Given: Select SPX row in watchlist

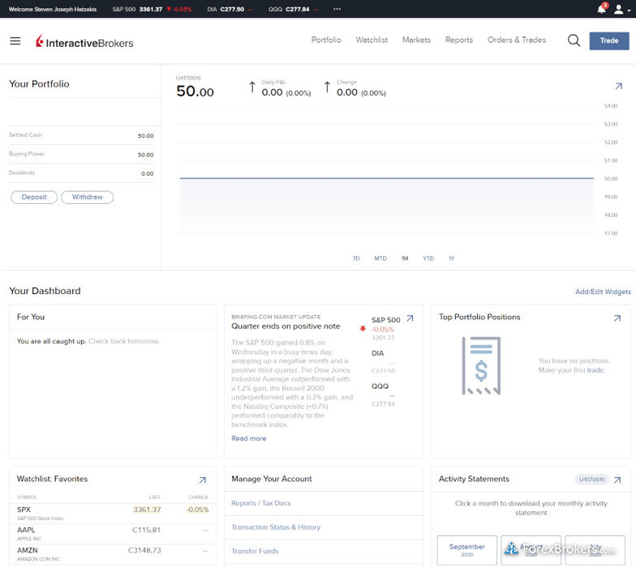Looking at the screenshot, I should [x=113, y=514].
